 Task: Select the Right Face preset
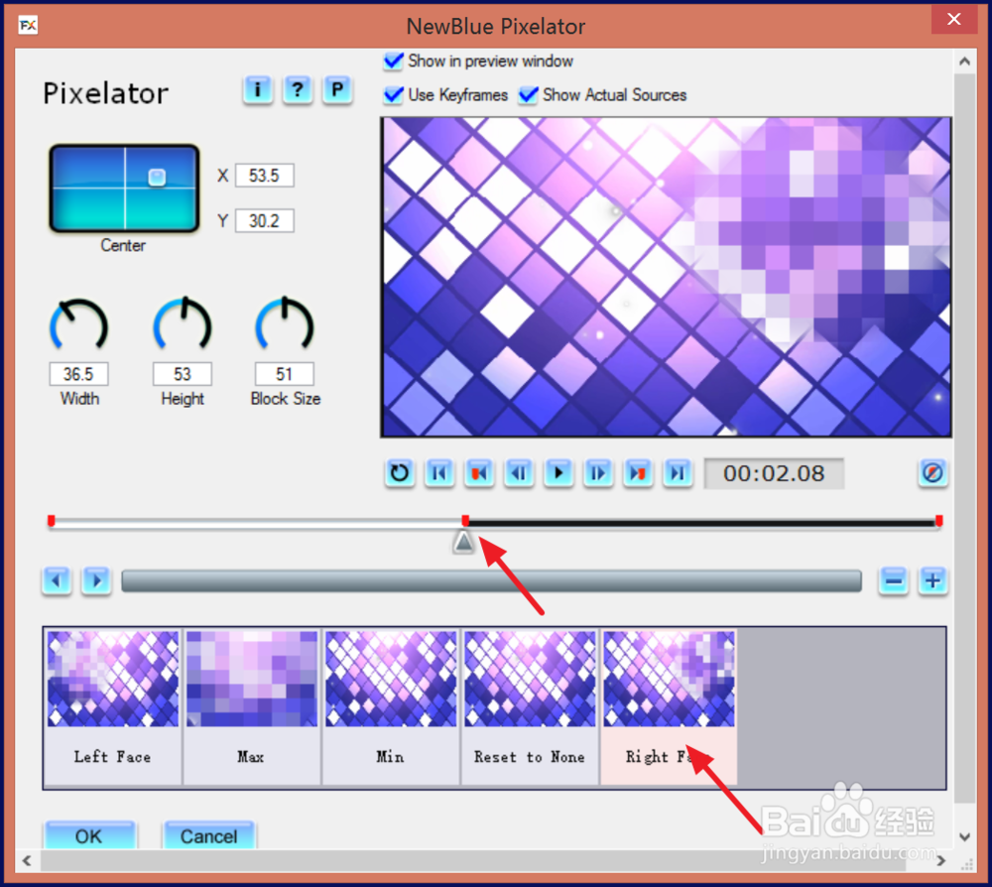pos(669,706)
